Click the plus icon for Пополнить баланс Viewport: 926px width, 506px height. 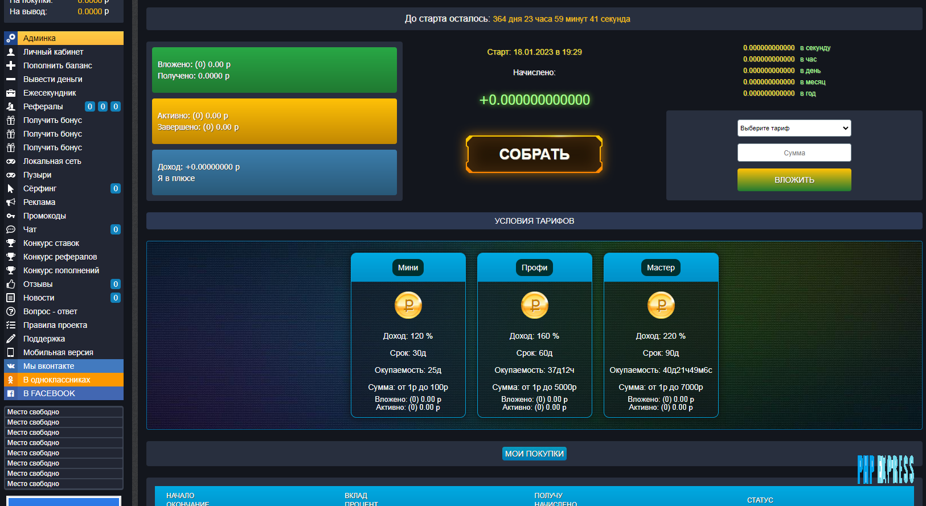tap(11, 65)
